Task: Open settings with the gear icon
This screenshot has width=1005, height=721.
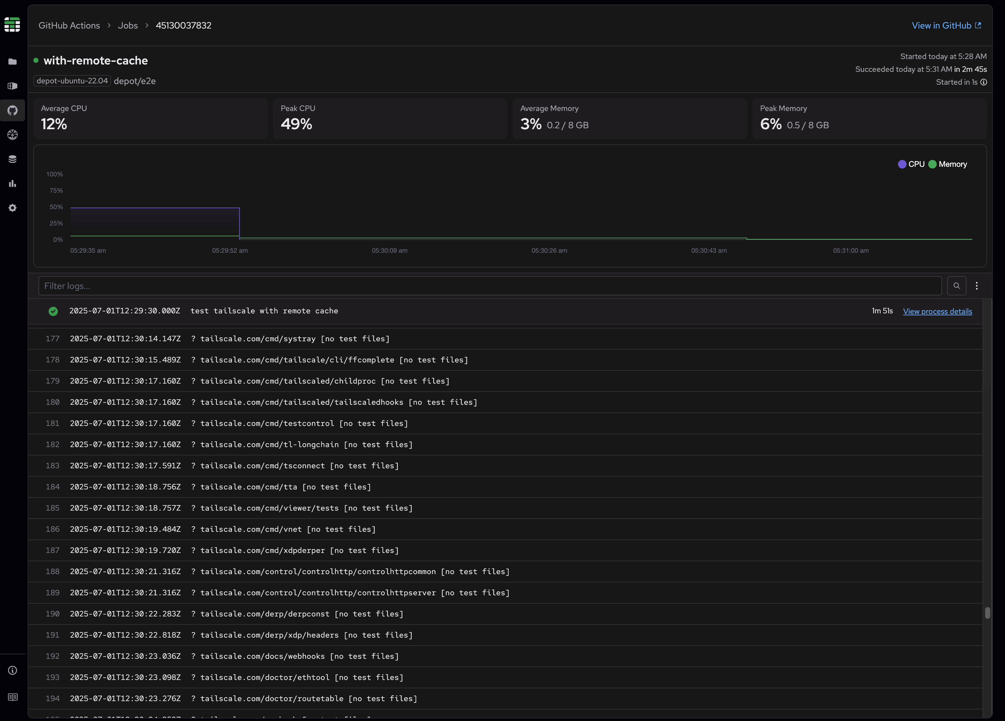Action: tap(12, 208)
